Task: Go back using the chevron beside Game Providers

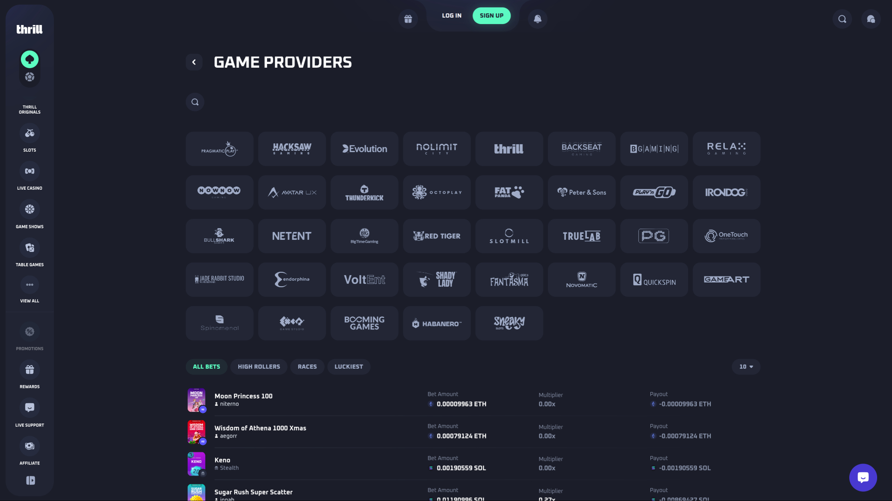Action: tap(194, 62)
